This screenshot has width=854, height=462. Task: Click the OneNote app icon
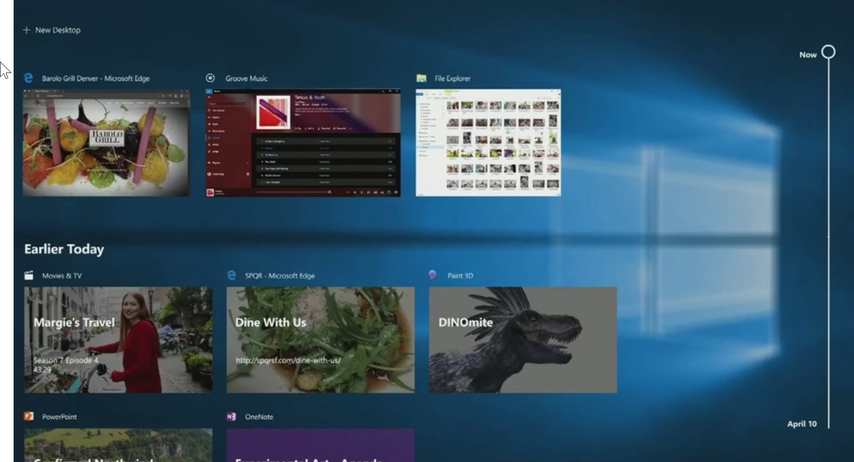(232, 416)
